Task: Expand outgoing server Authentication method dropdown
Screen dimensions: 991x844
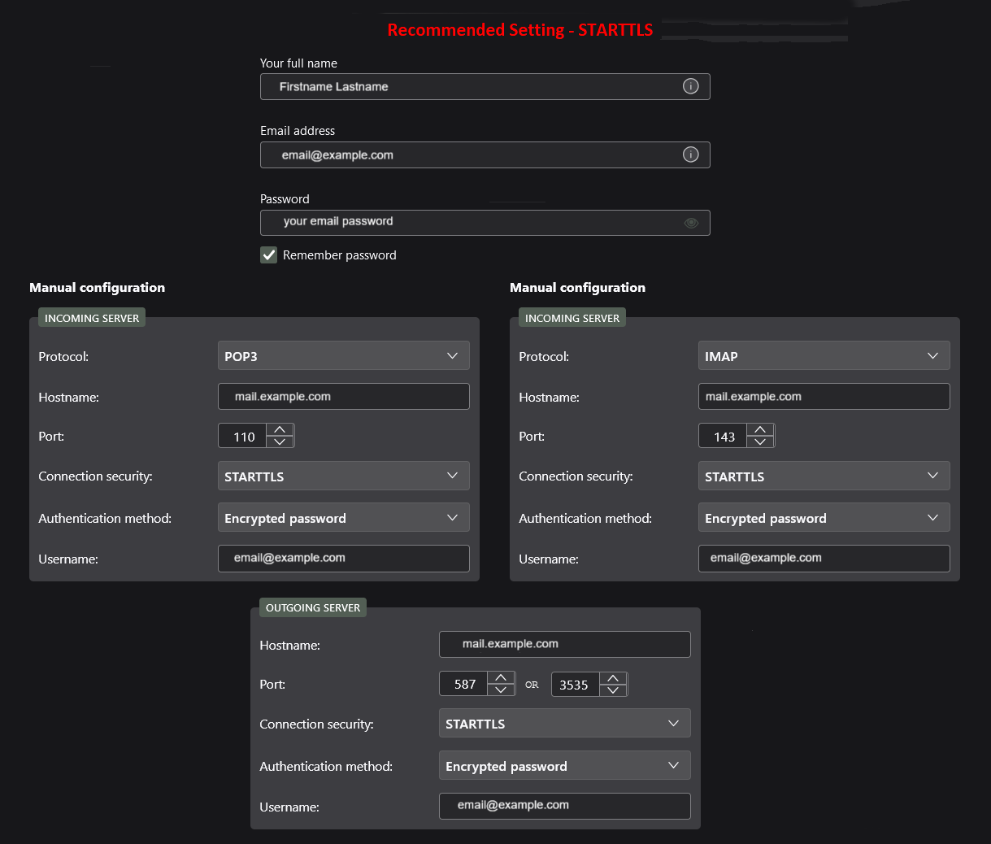Action: 564,766
